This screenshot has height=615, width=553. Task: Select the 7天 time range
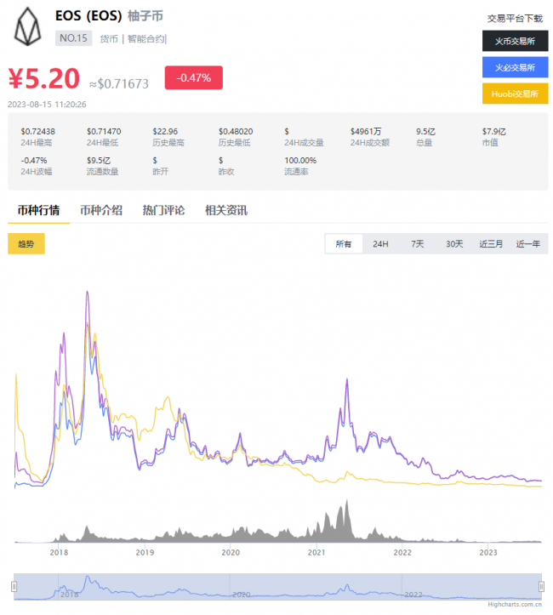point(417,244)
